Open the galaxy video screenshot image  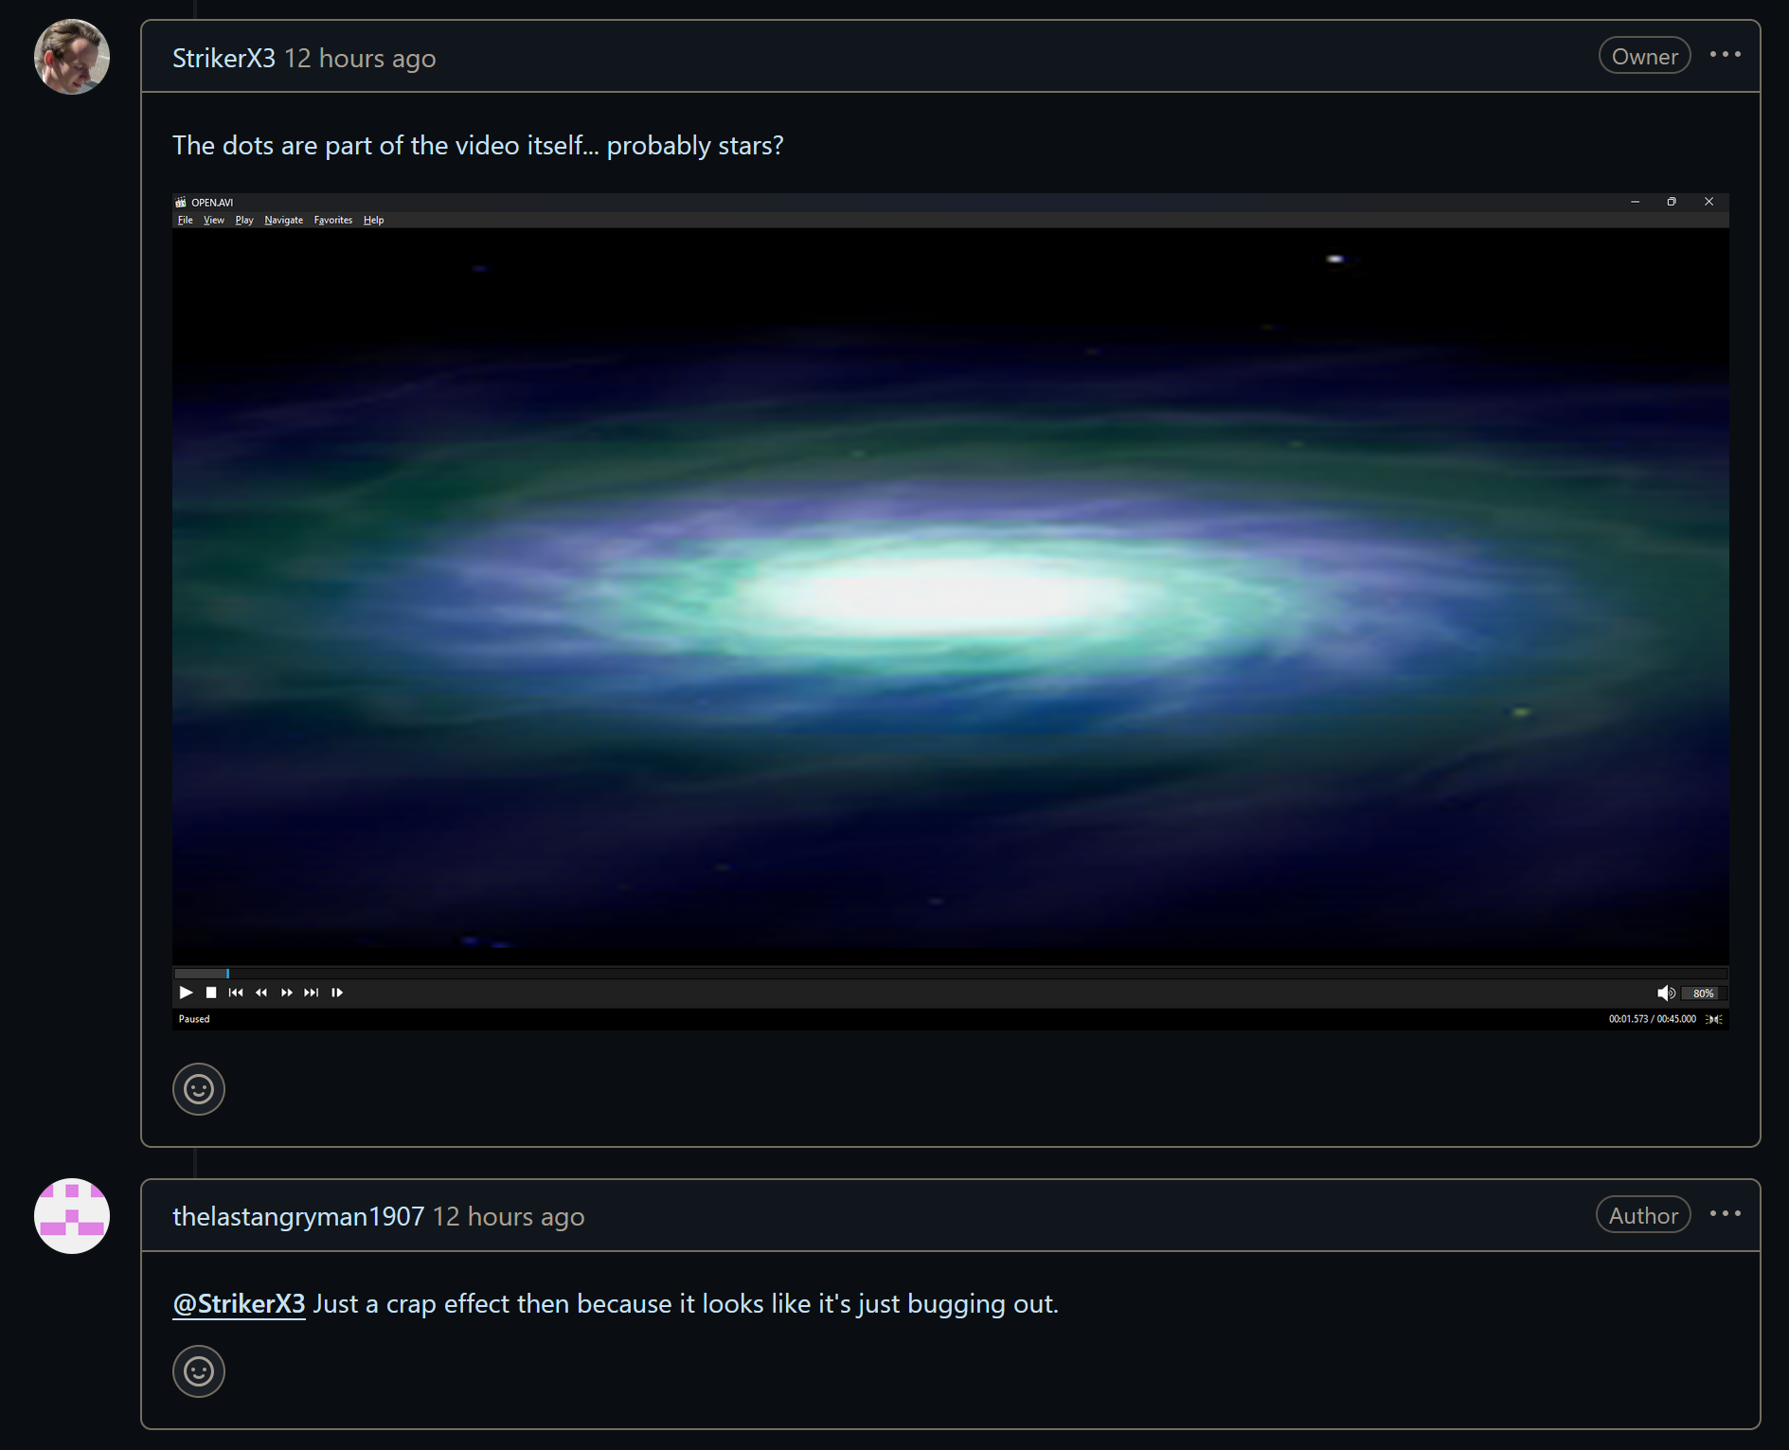(951, 612)
